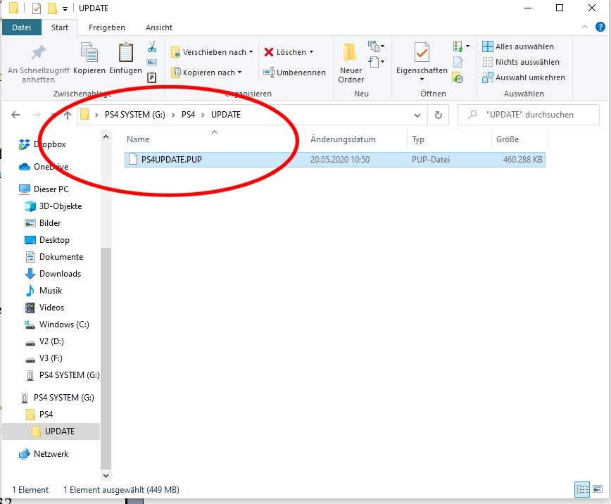Pin to Quick Access (An Schnellzugriff anheften)
This screenshot has width=611, height=504.
[38, 63]
